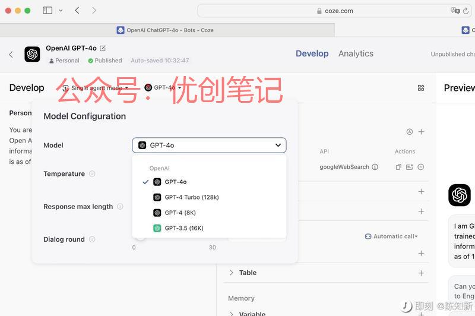Switch to the Analytics tab
Screen dimensions: 475x316
click(356, 53)
